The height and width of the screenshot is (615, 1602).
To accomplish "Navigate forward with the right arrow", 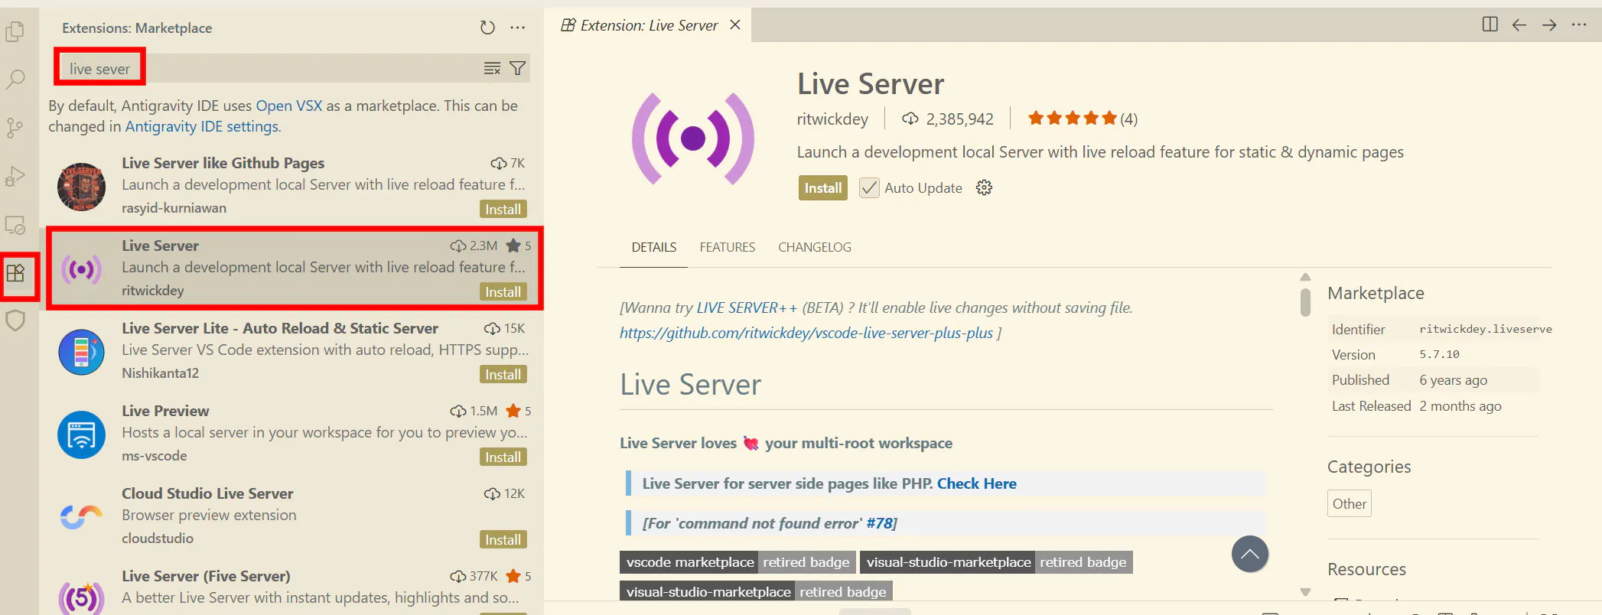I will click(x=1549, y=24).
